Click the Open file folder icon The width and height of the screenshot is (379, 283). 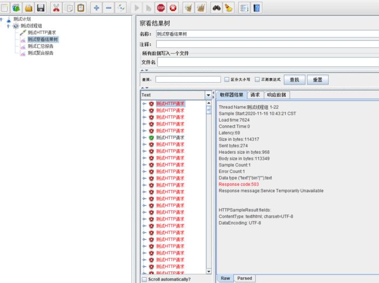click(x=29, y=8)
